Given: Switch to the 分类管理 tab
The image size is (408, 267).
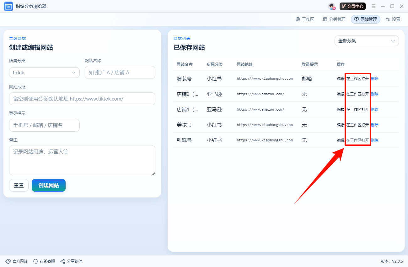Looking at the screenshot, I should click(334, 19).
